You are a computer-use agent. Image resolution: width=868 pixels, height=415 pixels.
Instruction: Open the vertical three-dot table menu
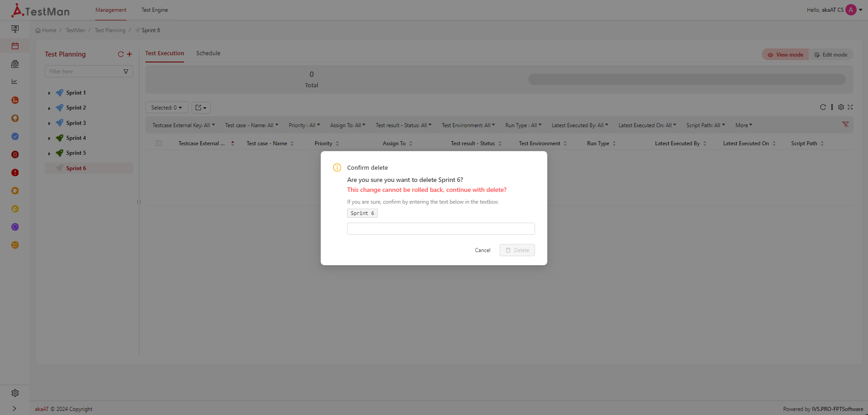coord(832,107)
